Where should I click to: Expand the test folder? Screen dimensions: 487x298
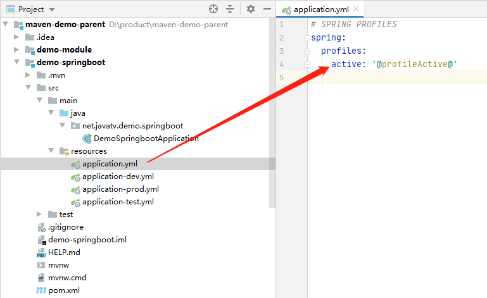(x=40, y=214)
